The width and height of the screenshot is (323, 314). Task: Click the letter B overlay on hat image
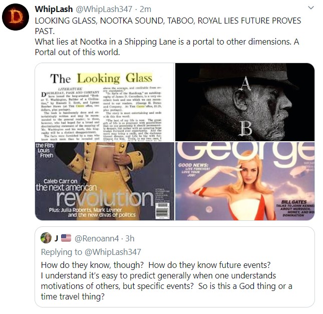pos(246,128)
